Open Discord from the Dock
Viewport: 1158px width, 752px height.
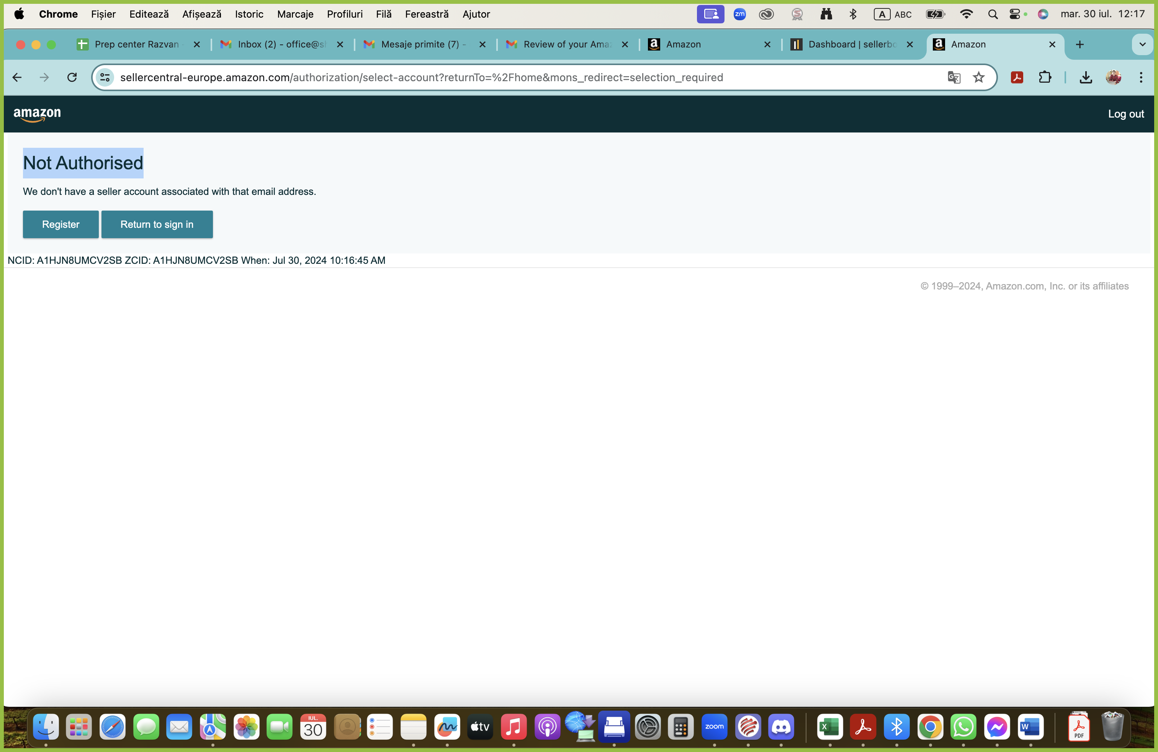(x=781, y=727)
